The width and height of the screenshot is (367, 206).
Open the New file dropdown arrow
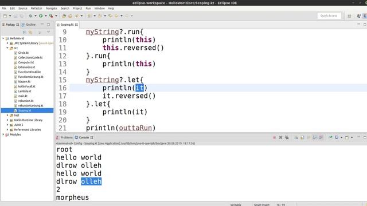click(10, 16)
